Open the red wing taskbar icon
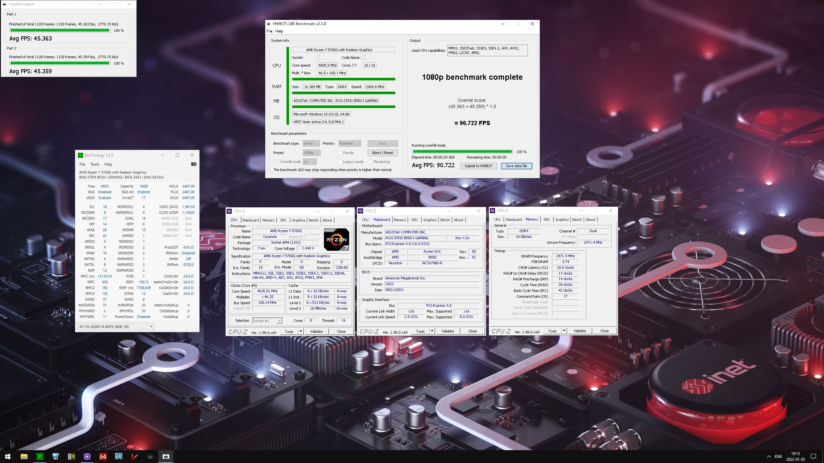The width and height of the screenshot is (824, 463). pos(134,456)
